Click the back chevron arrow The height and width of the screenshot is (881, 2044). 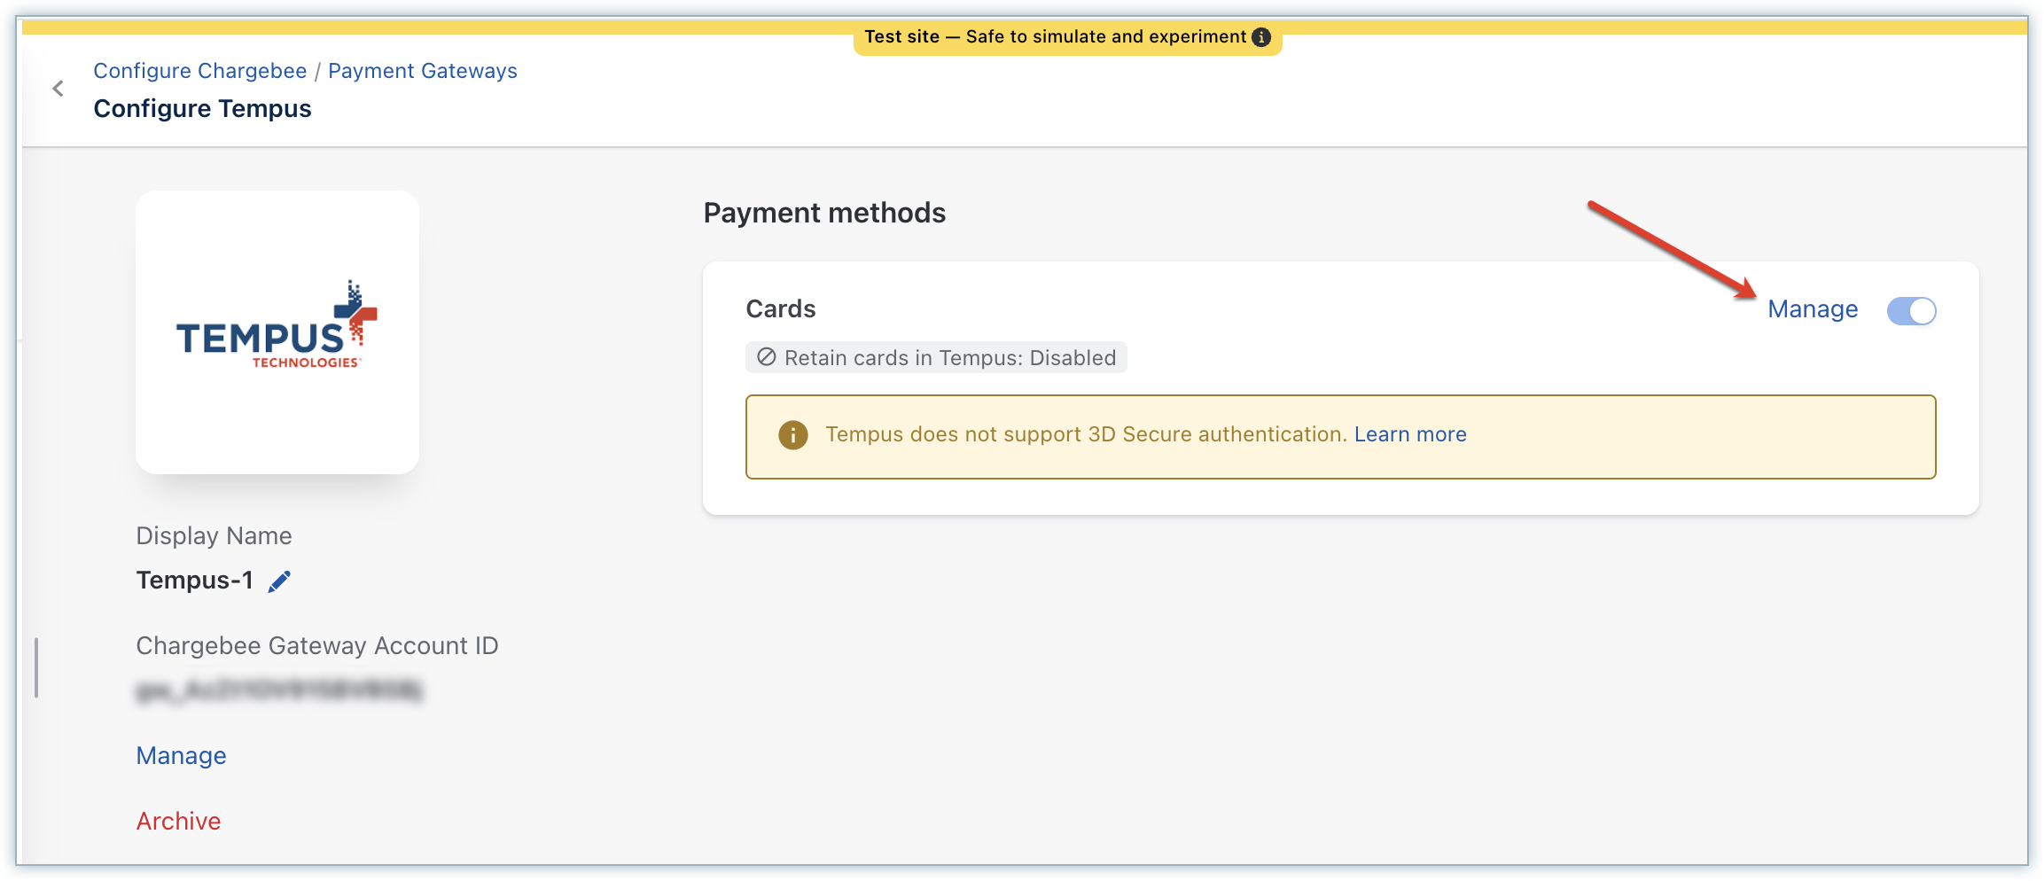59,89
